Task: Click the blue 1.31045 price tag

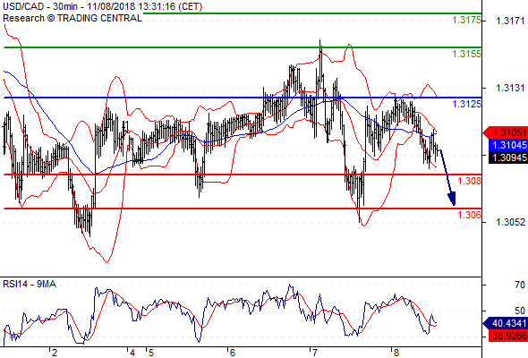Action: [508, 145]
